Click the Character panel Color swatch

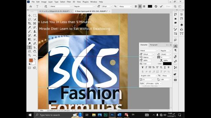167,64
